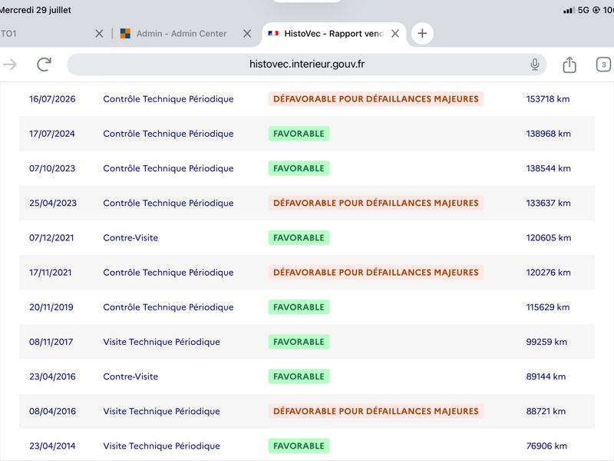Click the Favorable badge on the 20/11/2019 row
Image resolution: width=614 pixels, height=461 pixels.
tap(299, 307)
